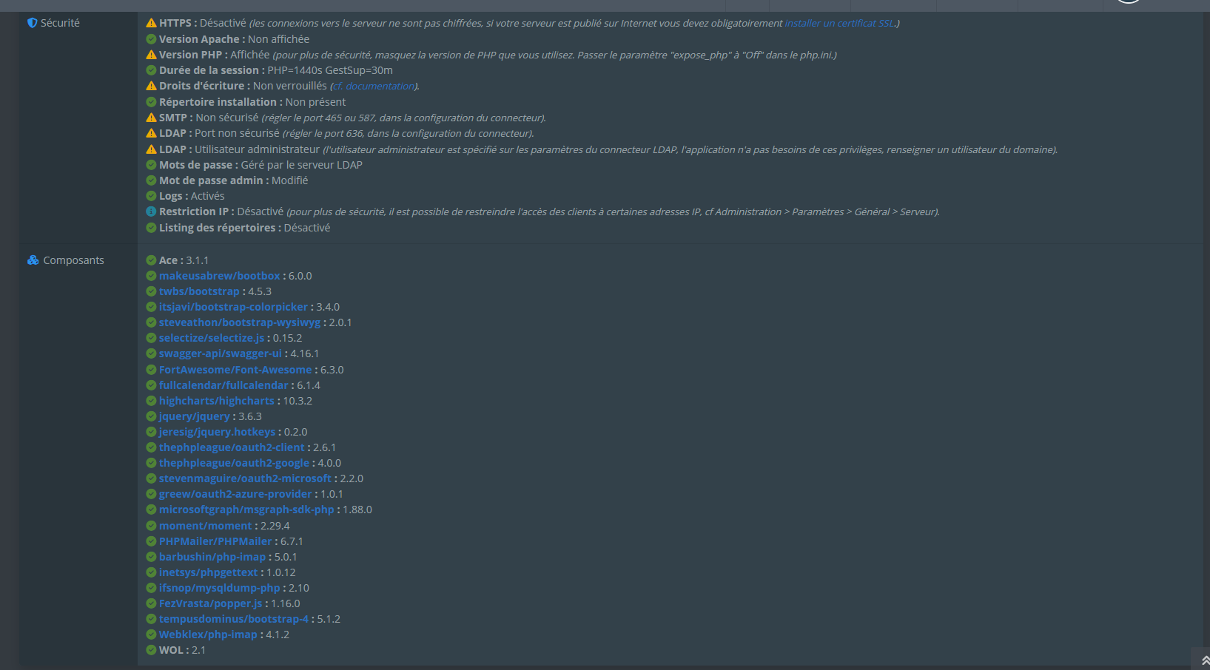Visit the swagger-api/swagger-ui link
Viewport: 1210px width, 670px height.
[x=221, y=353]
